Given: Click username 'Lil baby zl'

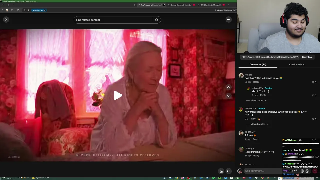Looking at the screenshot, I should [249, 149].
